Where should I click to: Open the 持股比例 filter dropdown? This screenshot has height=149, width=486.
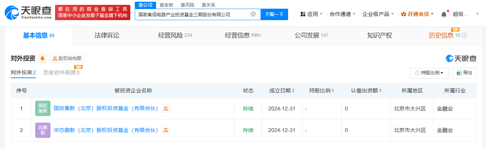point(429,73)
